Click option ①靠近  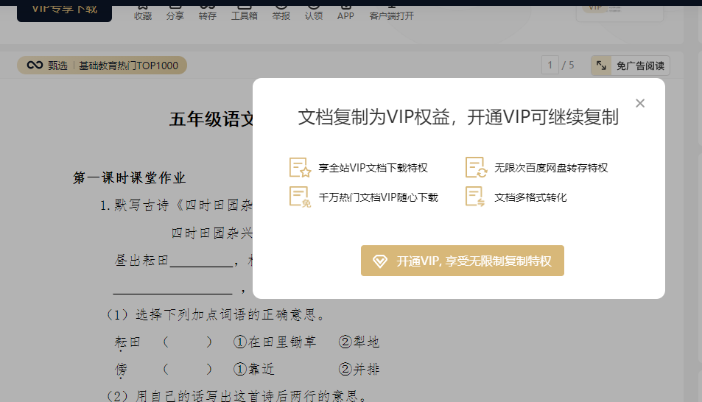tap(254, 370)
